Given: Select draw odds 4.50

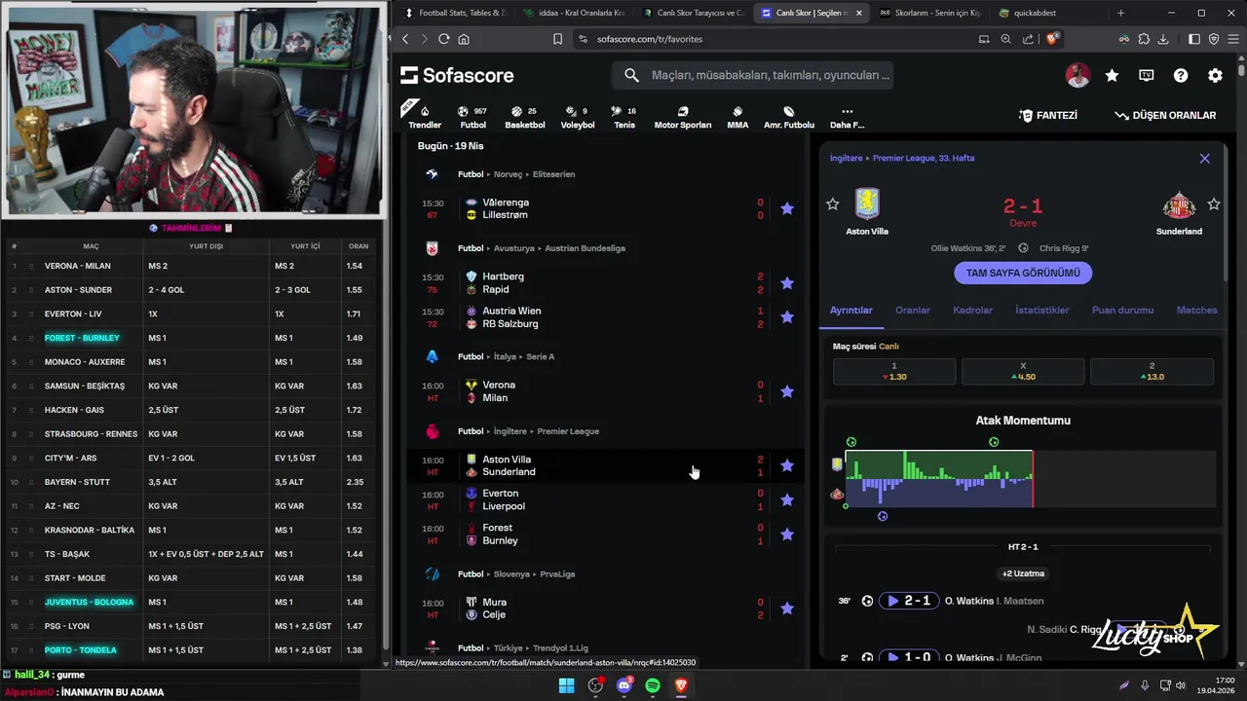Looking at the screenshot, I should [1023, 371].
